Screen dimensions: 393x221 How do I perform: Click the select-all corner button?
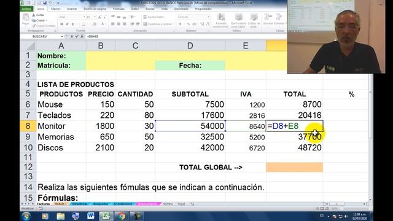tap(28, 45)
